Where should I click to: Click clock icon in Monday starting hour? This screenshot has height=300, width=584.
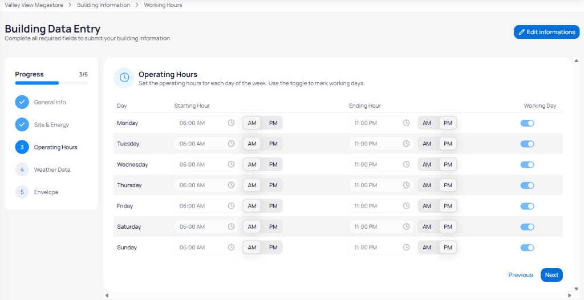pyautogui.click(x=232, y=123)
